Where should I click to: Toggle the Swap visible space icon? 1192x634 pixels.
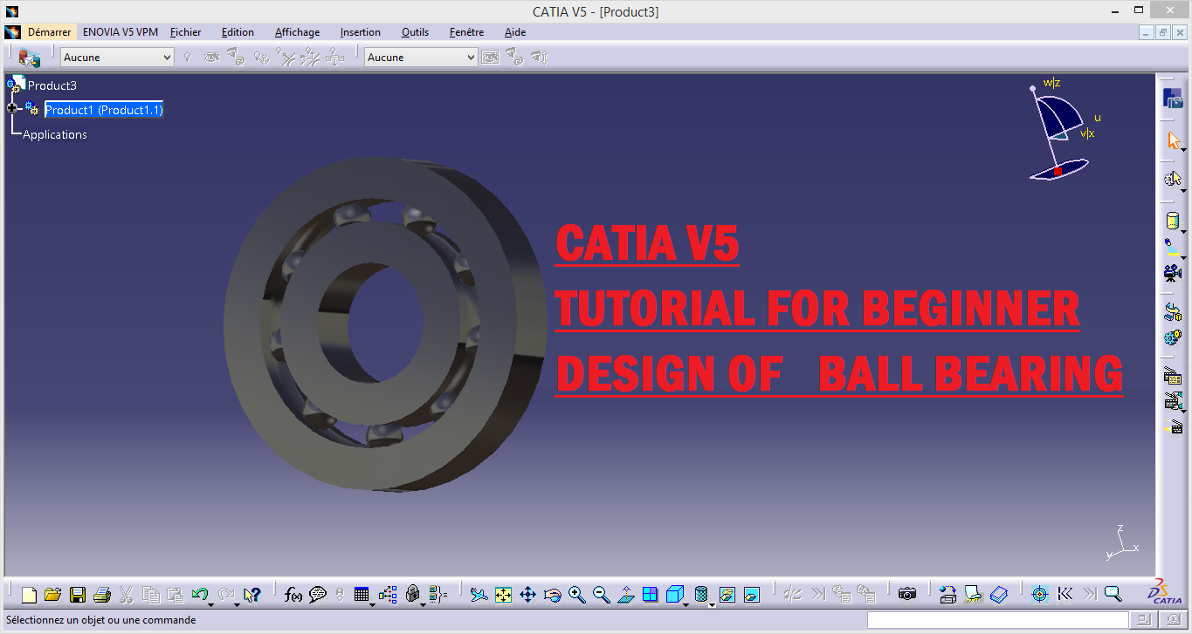pos(751,595)
